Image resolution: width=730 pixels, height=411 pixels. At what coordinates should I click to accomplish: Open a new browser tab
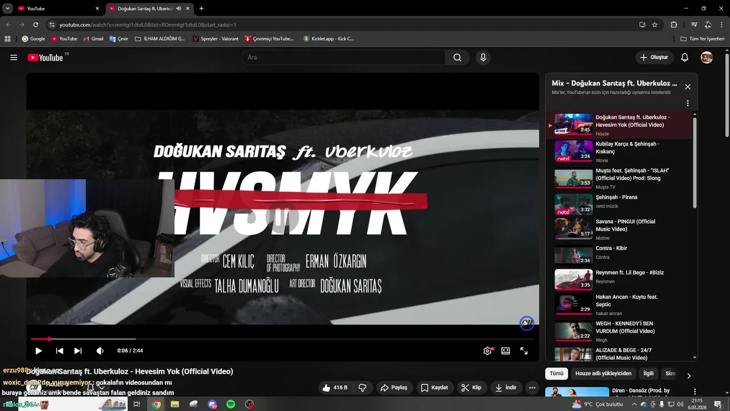pos(201,9)
